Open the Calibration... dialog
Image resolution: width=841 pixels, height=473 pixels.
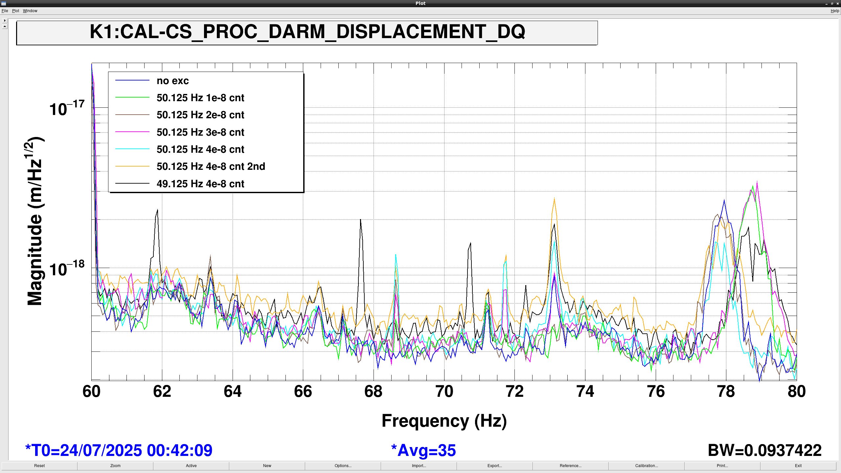647,466
